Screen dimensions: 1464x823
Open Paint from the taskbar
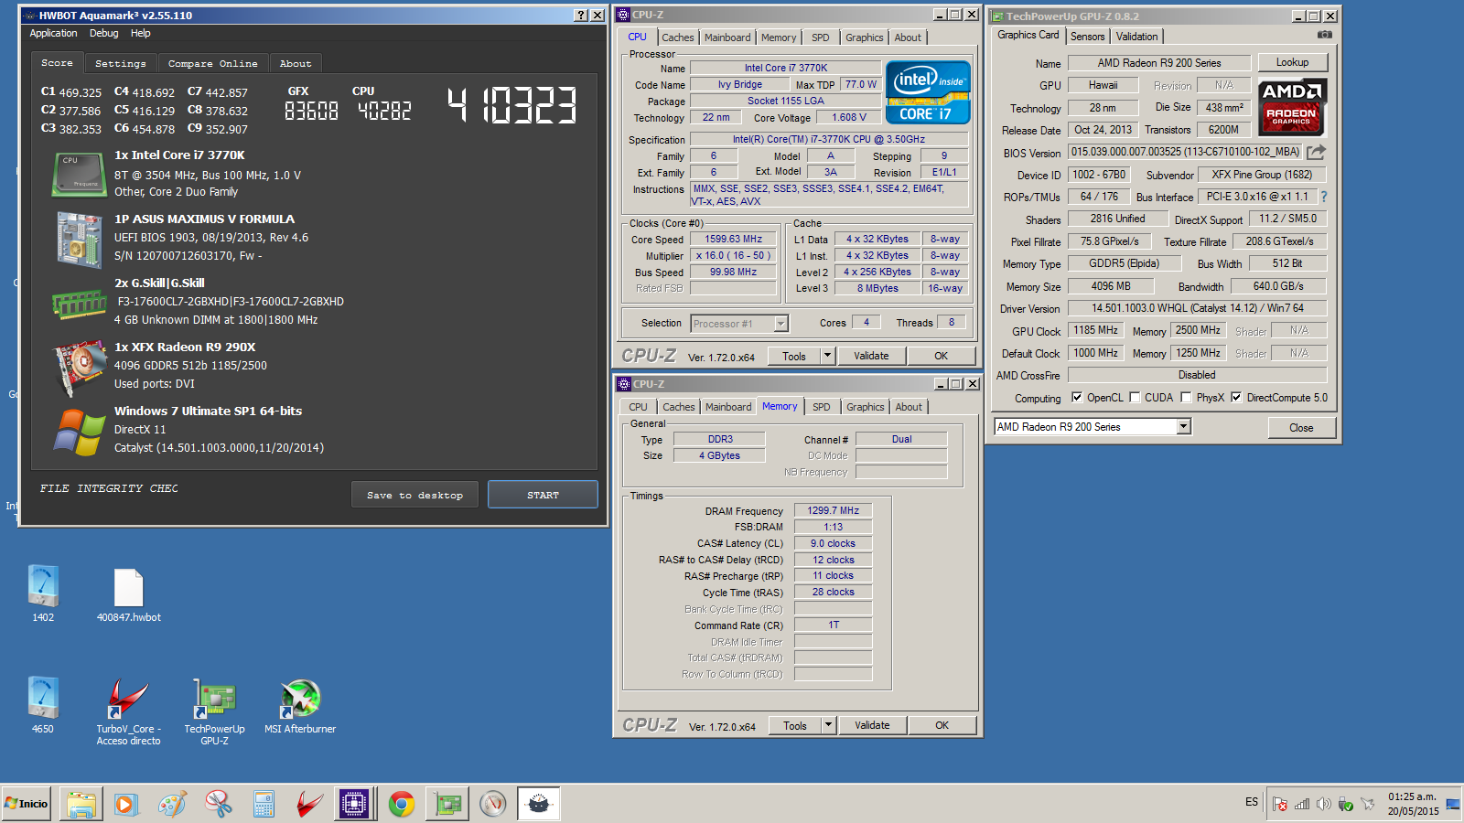pyautogui.click(x=172, y=804)
